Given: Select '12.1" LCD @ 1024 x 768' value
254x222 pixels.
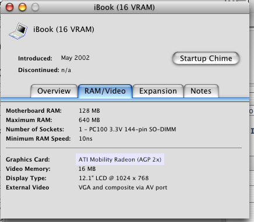Looking at the screenshot, I should (x=114, y=178).
